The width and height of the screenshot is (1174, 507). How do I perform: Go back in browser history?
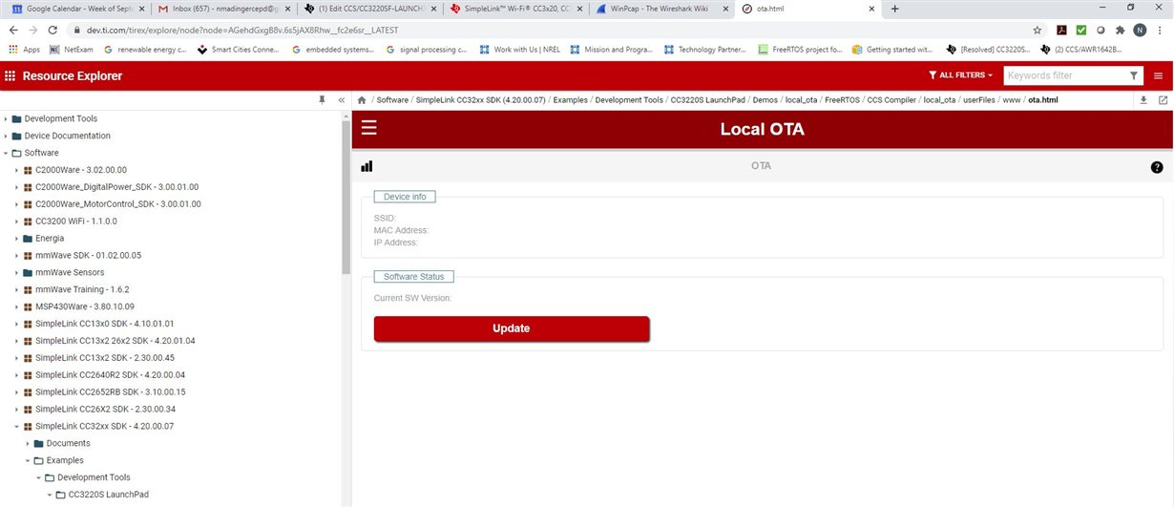point(14,30)
